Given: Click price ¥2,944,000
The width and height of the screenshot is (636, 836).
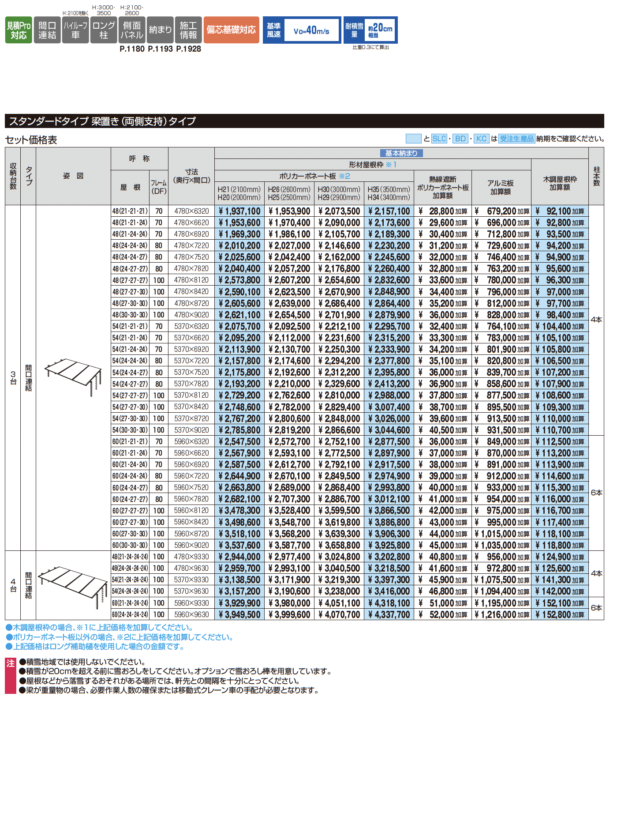Looking at the screenshot, I should pyautogui.click(x=239, y=557).
